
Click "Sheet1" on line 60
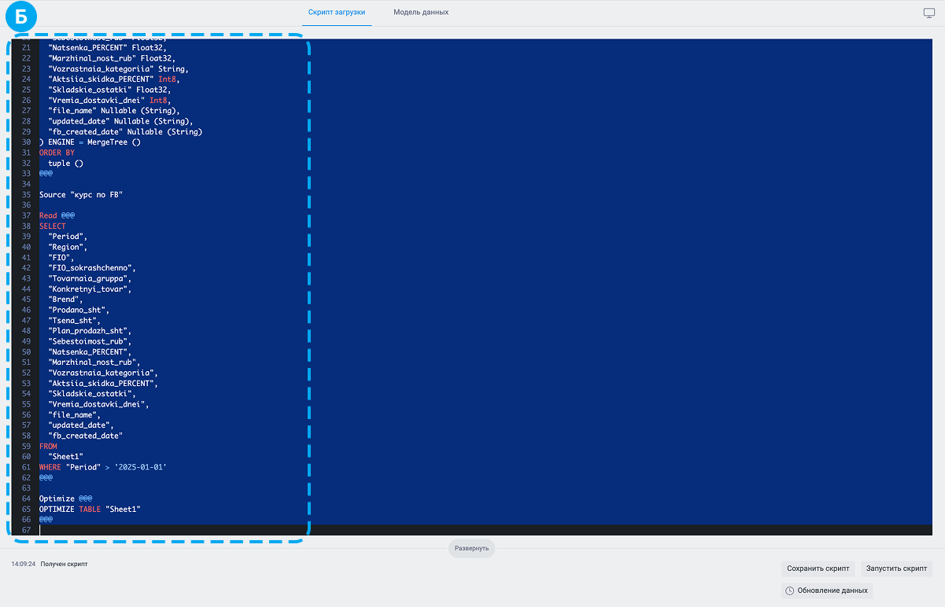coord(65,457)
